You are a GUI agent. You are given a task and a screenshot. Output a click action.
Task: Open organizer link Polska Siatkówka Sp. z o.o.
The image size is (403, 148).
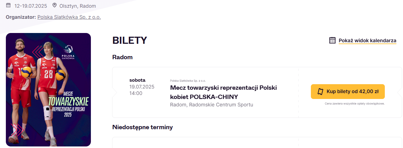coord(69,17)
